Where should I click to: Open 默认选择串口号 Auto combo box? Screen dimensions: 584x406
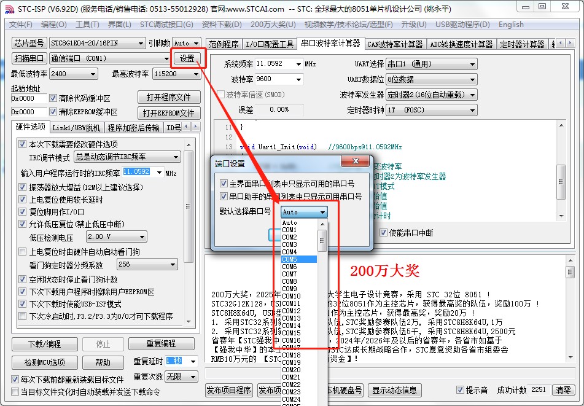304,213
